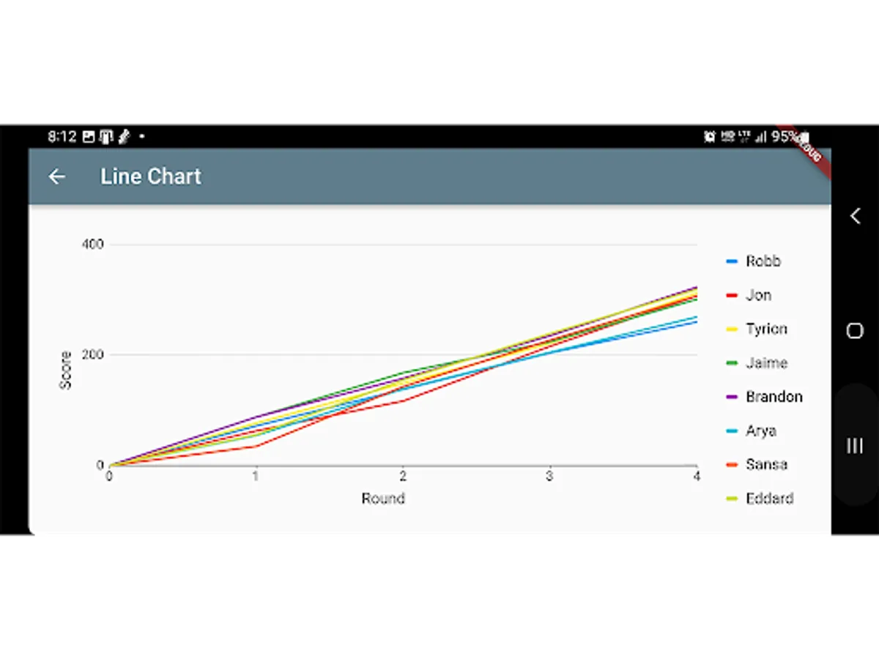Click the 200 y-axis tick label

point(92,355)
